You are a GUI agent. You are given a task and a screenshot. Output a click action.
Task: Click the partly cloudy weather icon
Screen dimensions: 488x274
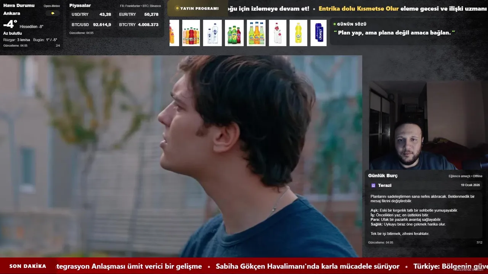(53, 13)
